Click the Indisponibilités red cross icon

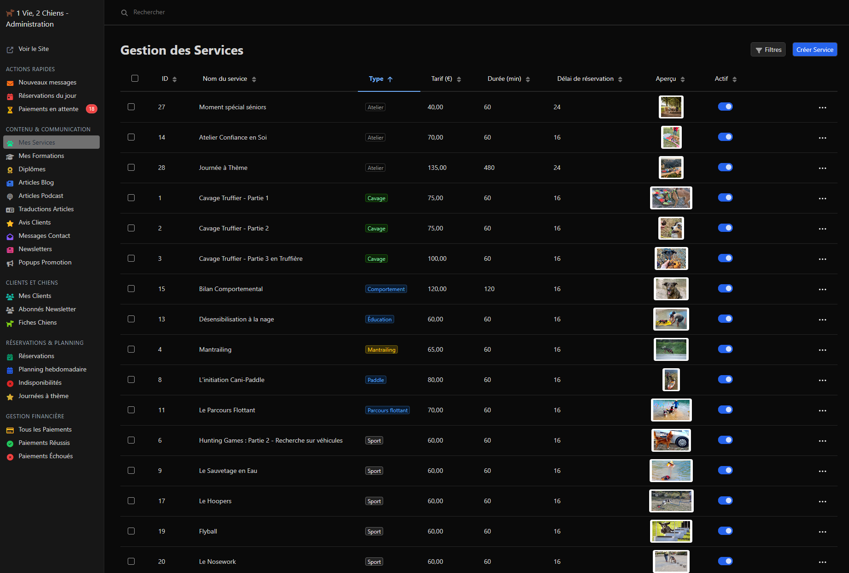(x=10, y=383)
